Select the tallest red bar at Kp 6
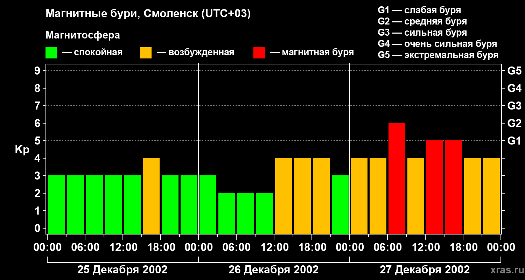 (x=397, y=178)
